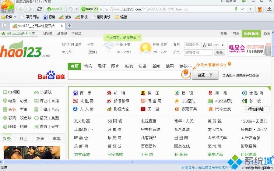Open the 搜狐 site link
Viewport: 274px width, 171px height.
click(x=150, y=93)
